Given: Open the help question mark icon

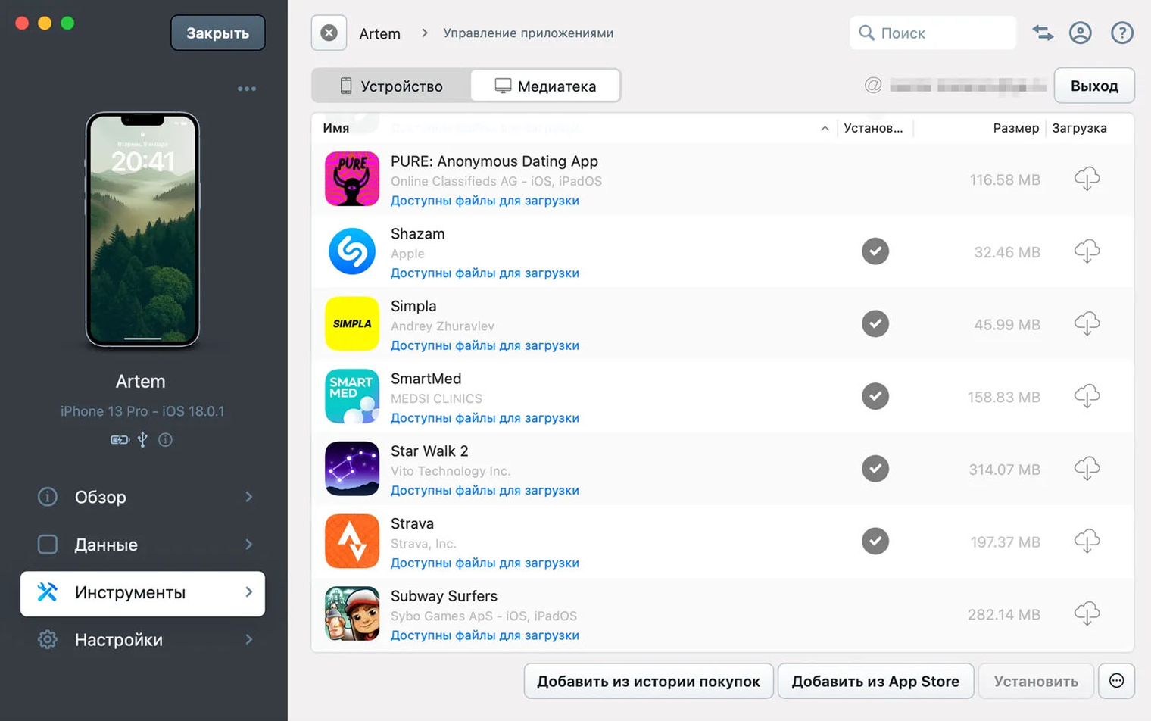Looking at the screenshot, I should (1122, 33).
